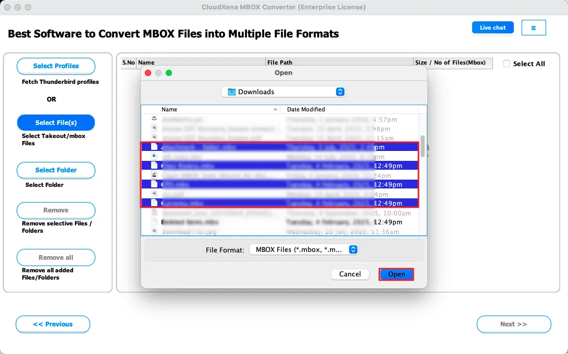Image resolution: width=568 pixels, height=354 pixels.
Task: Start a Live chat session
Action: point(492,28)
